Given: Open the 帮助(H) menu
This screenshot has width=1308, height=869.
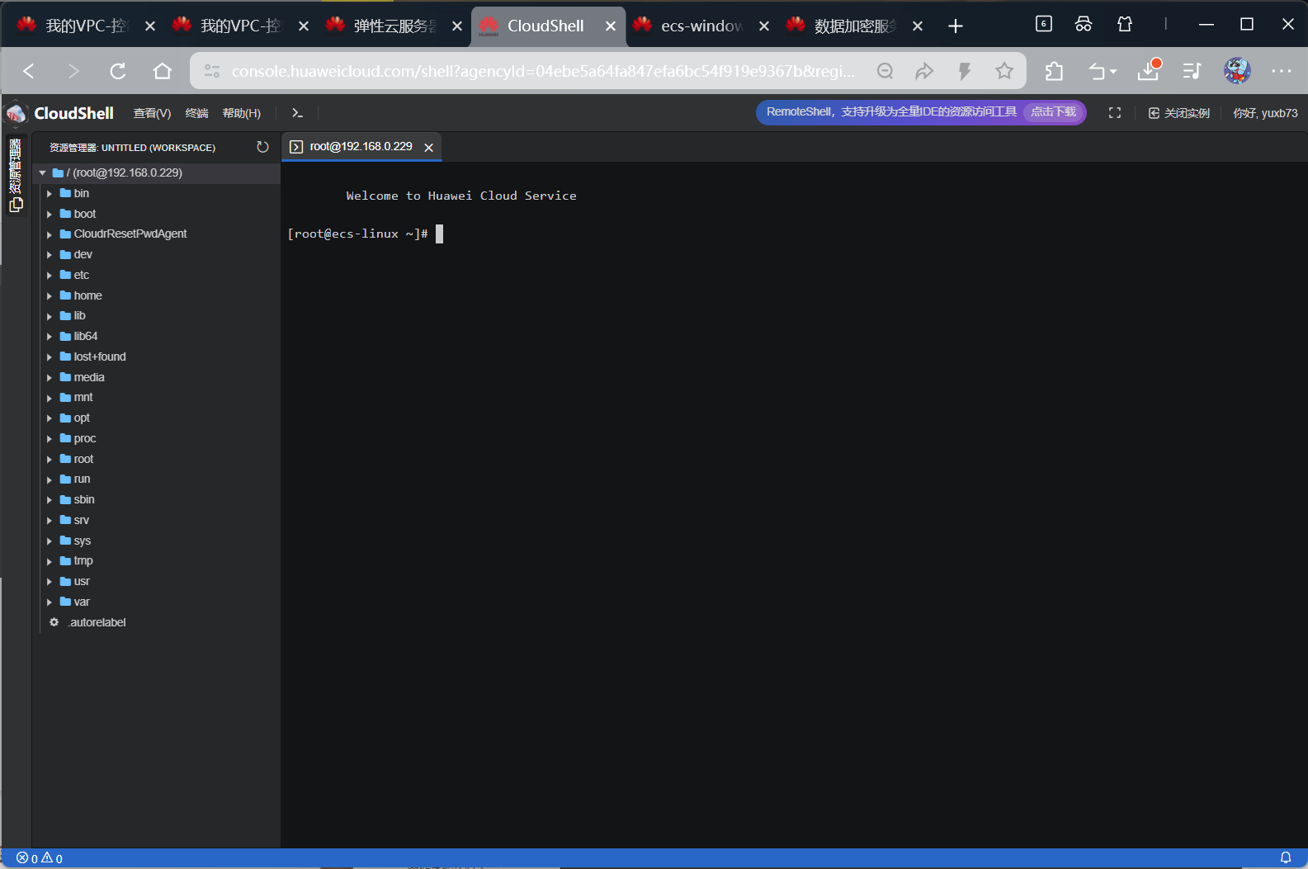Looking at the screenshot, I should coord(241,113).
